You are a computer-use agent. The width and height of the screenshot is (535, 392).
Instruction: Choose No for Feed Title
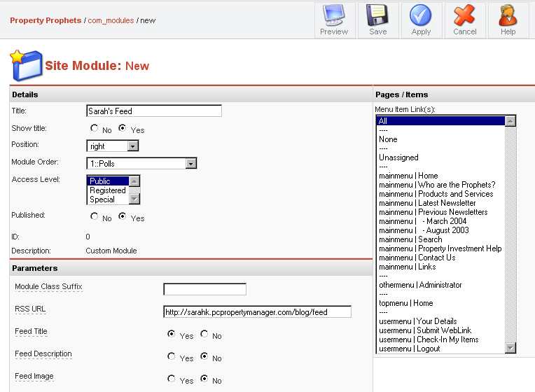tap(204, 334)
